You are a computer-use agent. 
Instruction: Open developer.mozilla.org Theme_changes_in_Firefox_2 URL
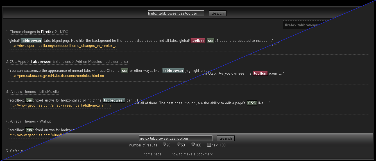tap(63, 45)
